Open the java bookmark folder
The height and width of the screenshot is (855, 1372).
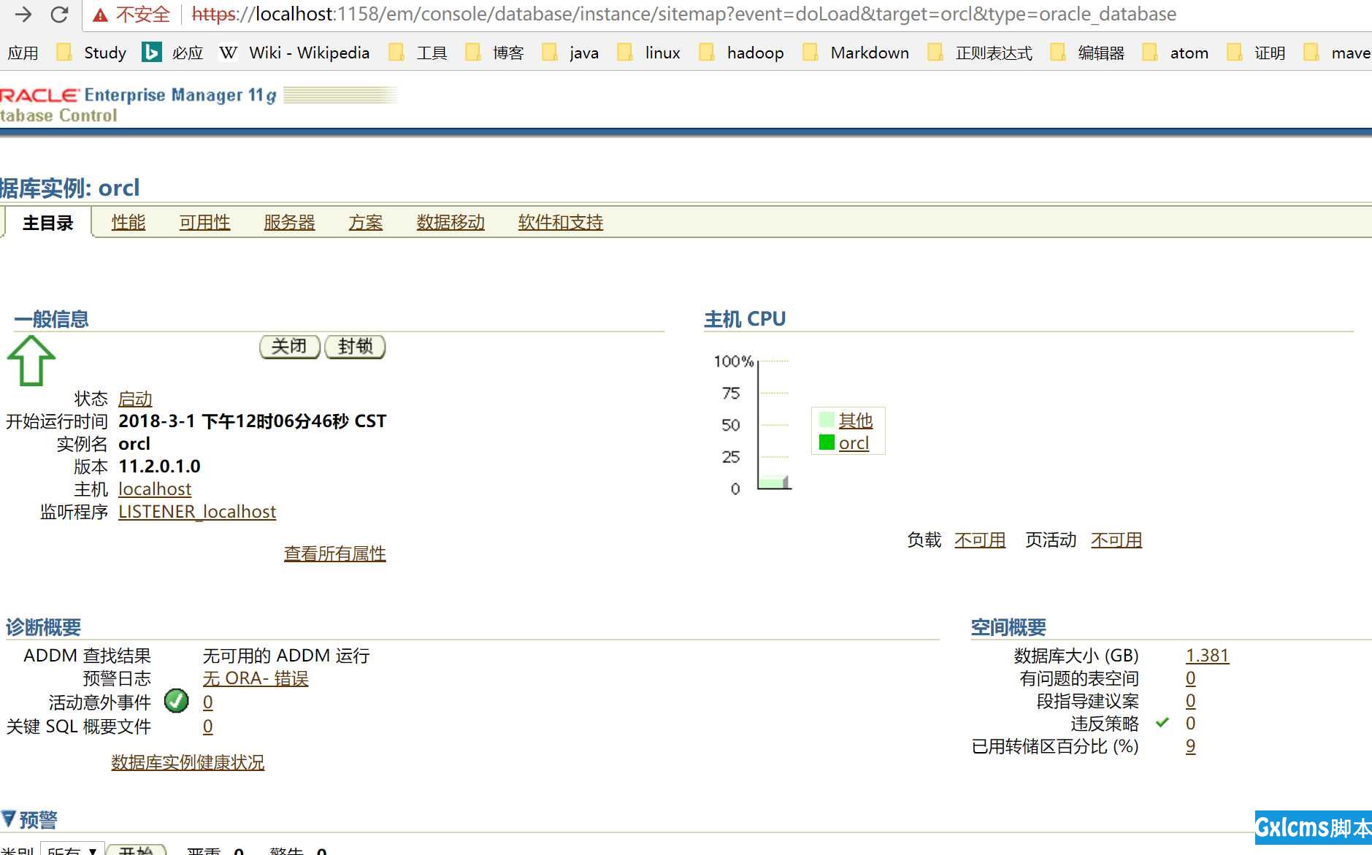570,53
